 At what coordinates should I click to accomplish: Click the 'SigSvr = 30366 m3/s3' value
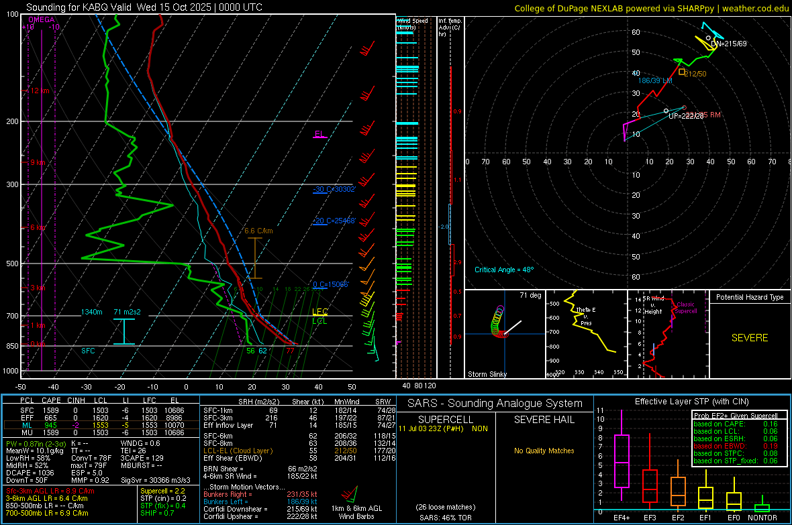pyautogui.click(x=155, y=480)
